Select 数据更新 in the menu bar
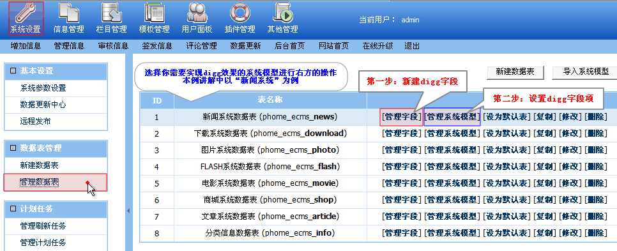The image size is (617, 251). click(x=245, y=46)
